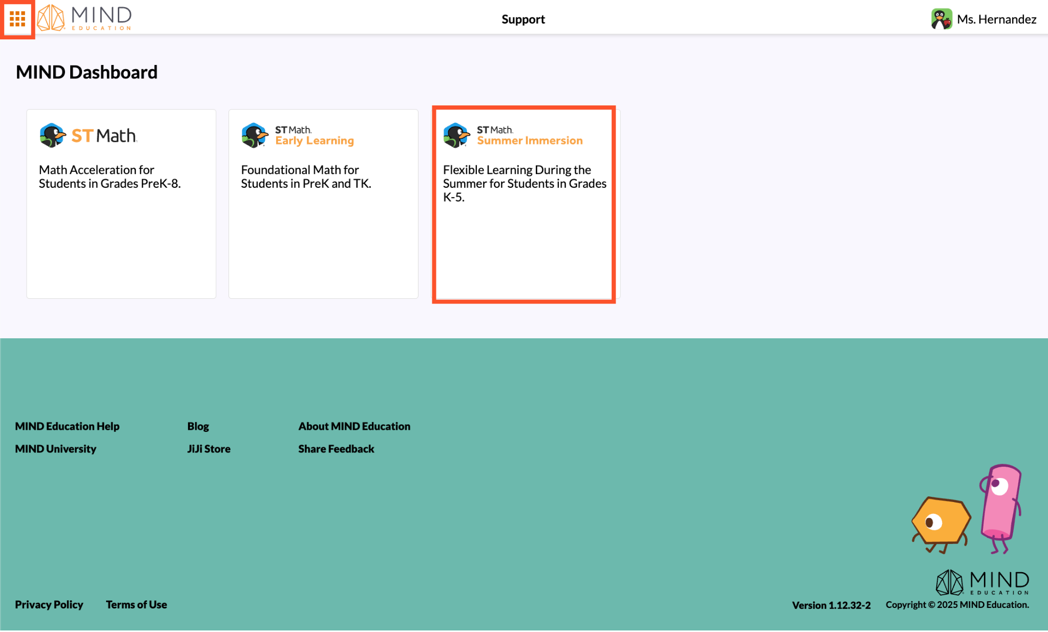The width and height of the screenshot is (1048, 632).
Task: Open the MIND Education Help link
Action: click(67, 426)
